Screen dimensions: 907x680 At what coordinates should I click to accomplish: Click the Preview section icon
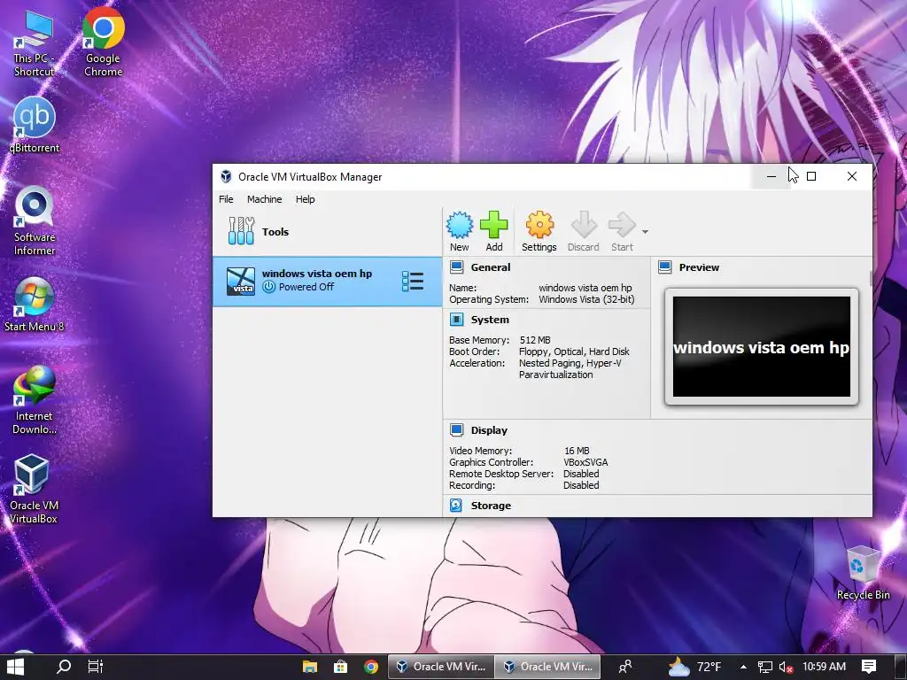[664, 267]
